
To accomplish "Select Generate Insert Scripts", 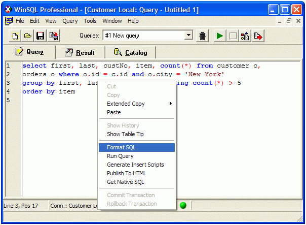I will [137, 165].
